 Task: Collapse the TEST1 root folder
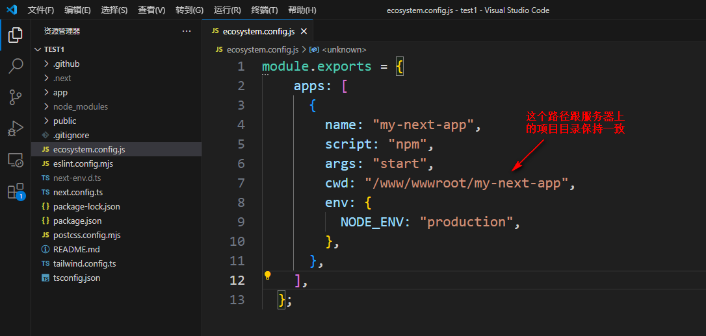point(38,49)
